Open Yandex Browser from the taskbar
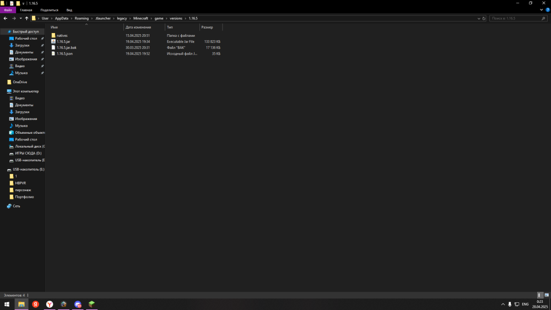This screenshot has height=310, width=551. click(x=50, y=304)
